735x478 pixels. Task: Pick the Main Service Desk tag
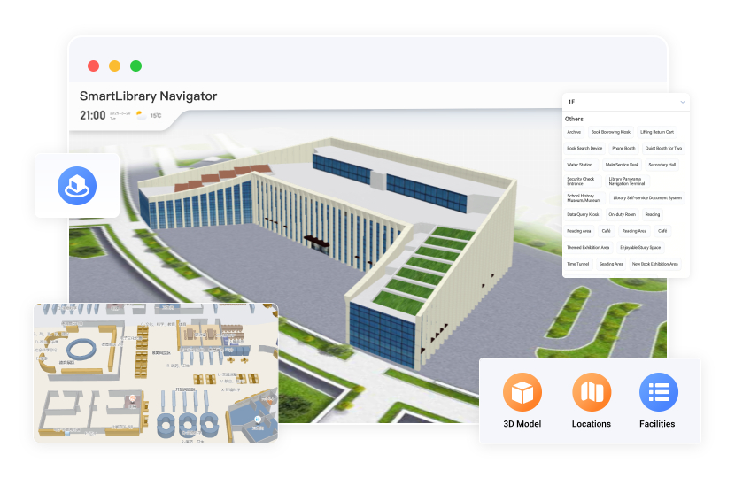pyautogui.click(x=622, y=165)
